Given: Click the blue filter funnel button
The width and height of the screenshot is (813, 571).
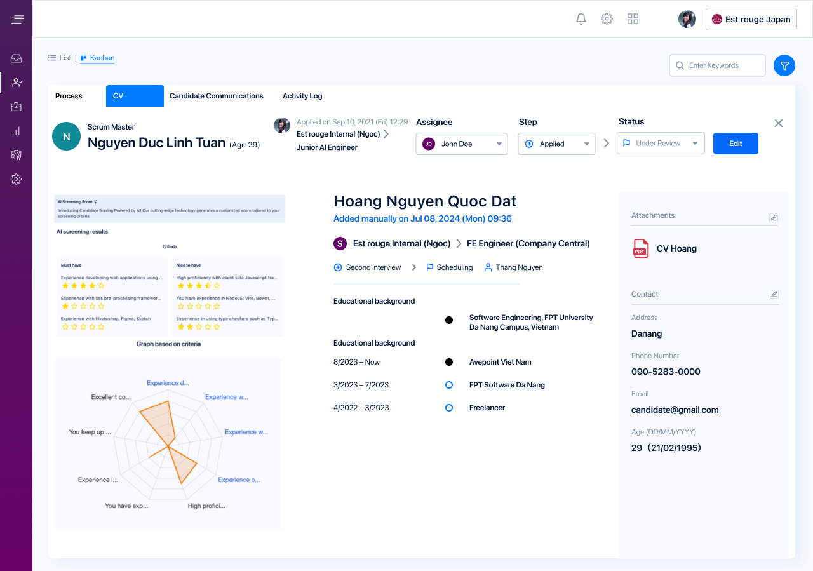Looking at the screenshot, I should tap(784, 65).
